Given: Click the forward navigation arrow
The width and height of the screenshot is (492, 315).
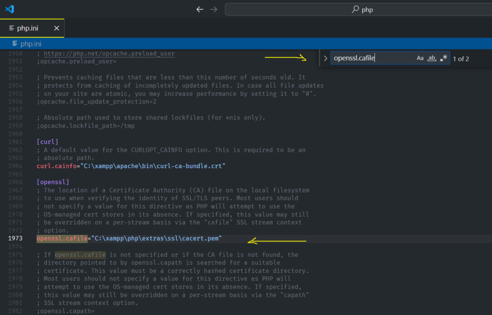Looking at the screenshot, I should click(213, 9).
